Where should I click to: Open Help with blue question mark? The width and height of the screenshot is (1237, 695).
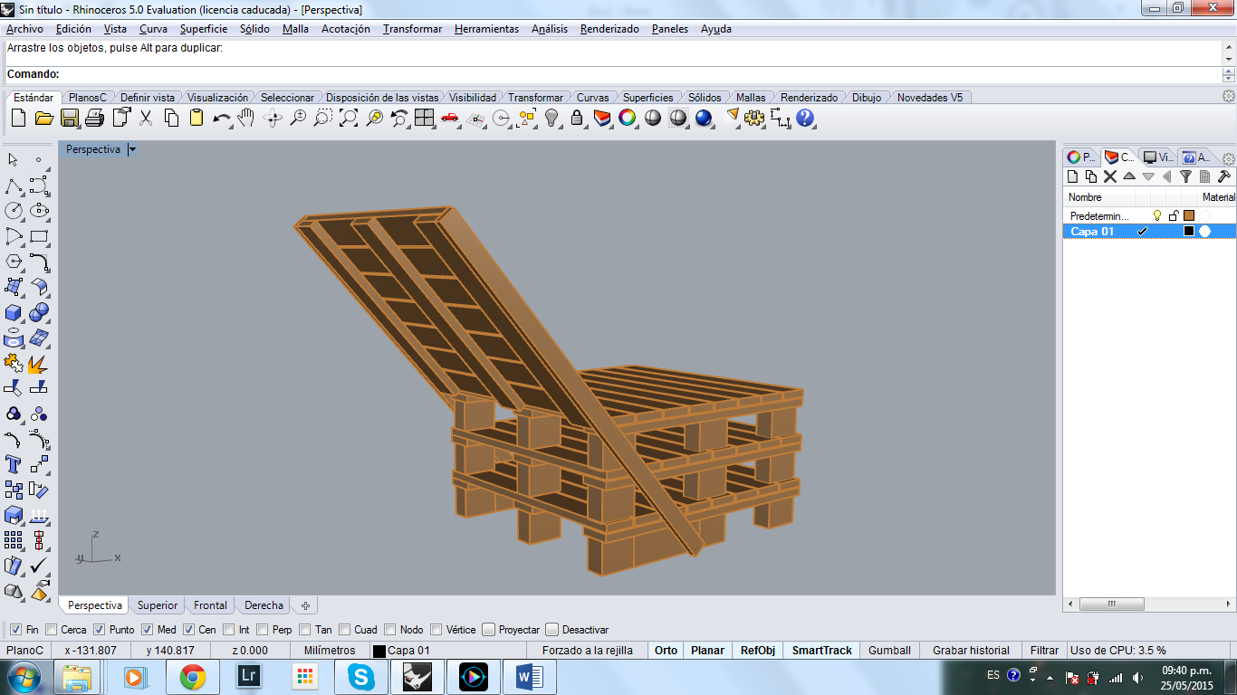click(805, 118)
